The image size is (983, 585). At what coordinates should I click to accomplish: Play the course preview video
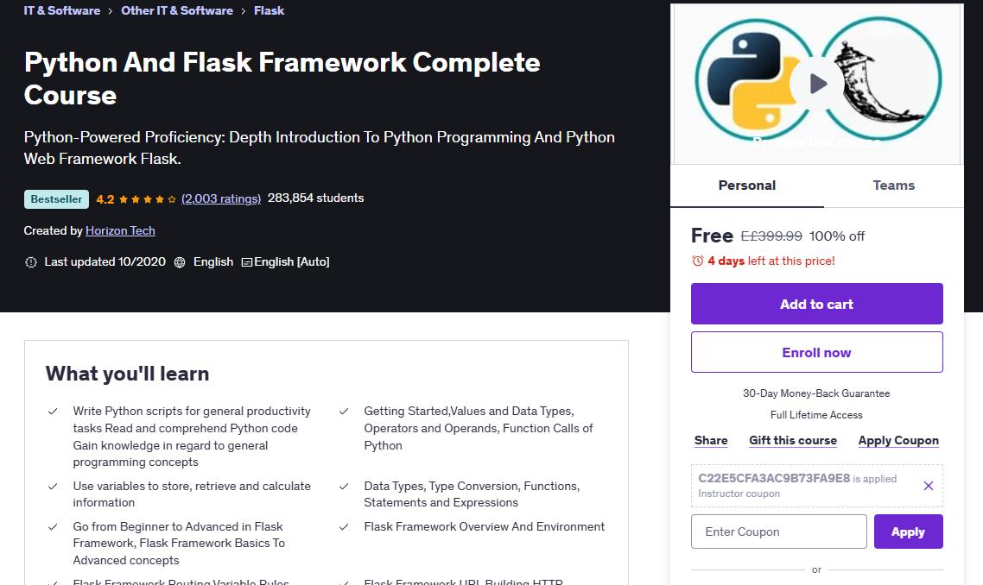(x=817, y=84)
